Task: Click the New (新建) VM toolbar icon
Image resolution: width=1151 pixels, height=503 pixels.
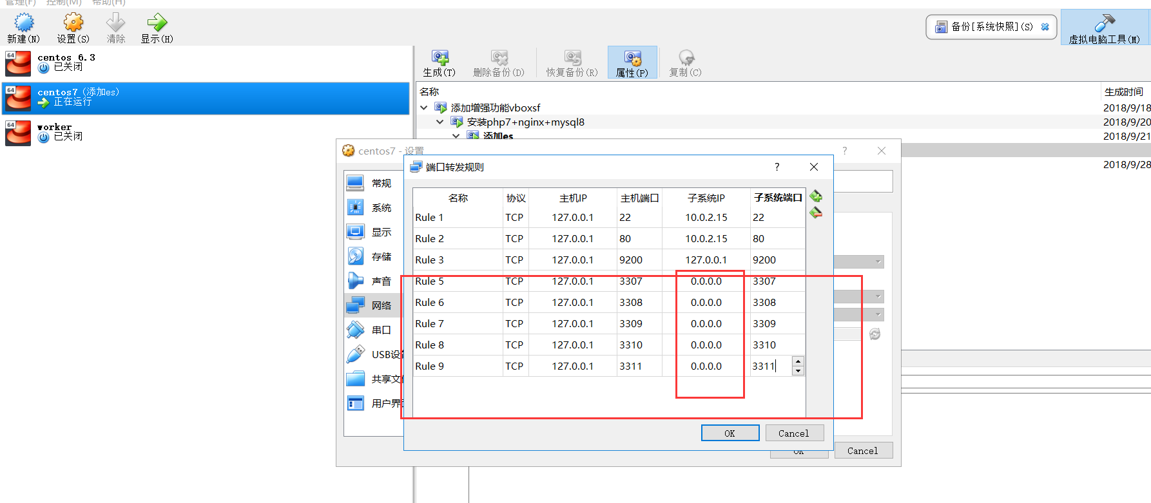Action: (24, 23)
